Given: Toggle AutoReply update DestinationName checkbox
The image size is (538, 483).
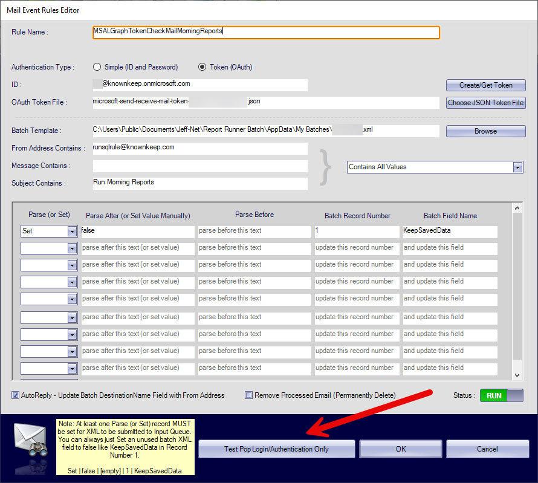Looking at the screenshot, I should (16, 395).
